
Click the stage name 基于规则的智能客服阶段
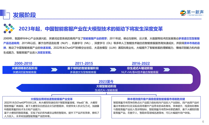83,68
